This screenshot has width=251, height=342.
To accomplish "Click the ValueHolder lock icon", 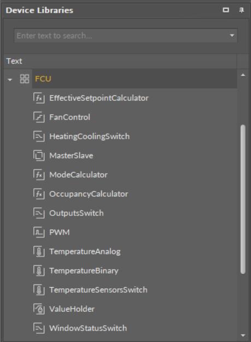I will tap(39, 309).
